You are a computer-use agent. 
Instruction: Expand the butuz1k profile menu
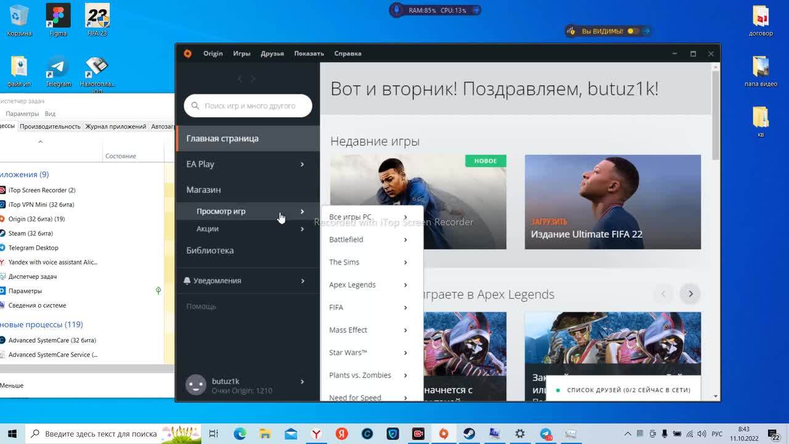[302, 382]
